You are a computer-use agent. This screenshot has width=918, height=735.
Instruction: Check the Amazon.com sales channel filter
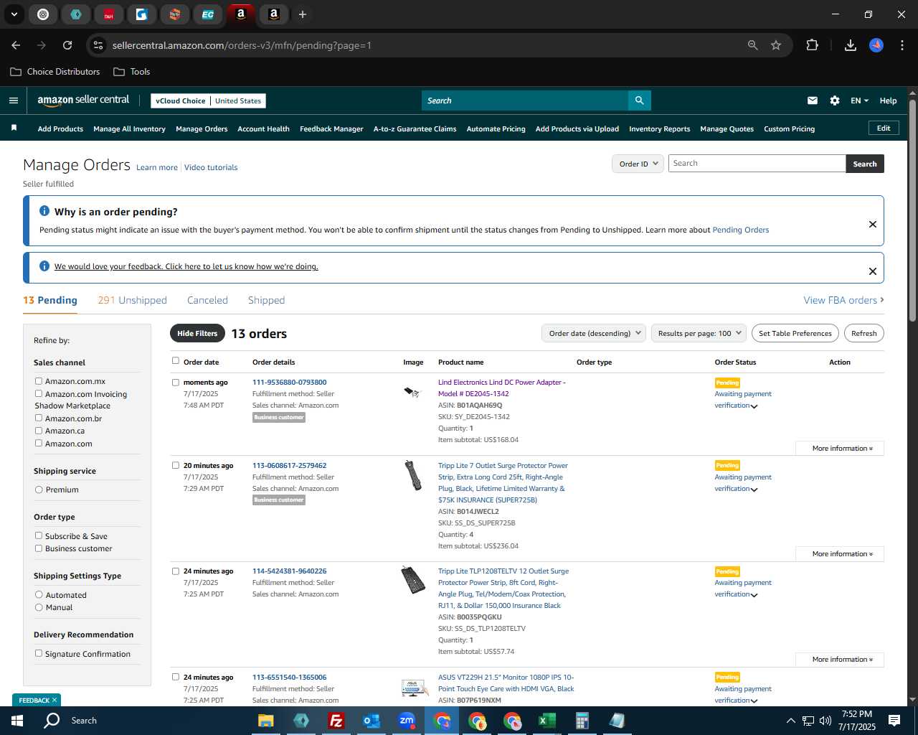point(39,443)
